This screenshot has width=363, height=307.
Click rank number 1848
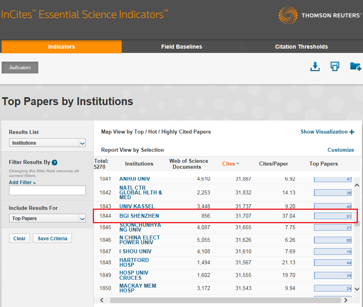coord(105,262)
